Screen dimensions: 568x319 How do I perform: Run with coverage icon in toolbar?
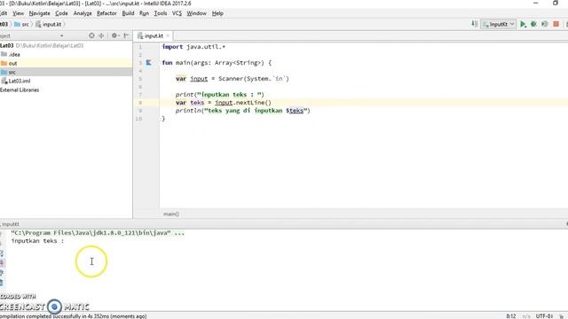(x=544, y=24)
